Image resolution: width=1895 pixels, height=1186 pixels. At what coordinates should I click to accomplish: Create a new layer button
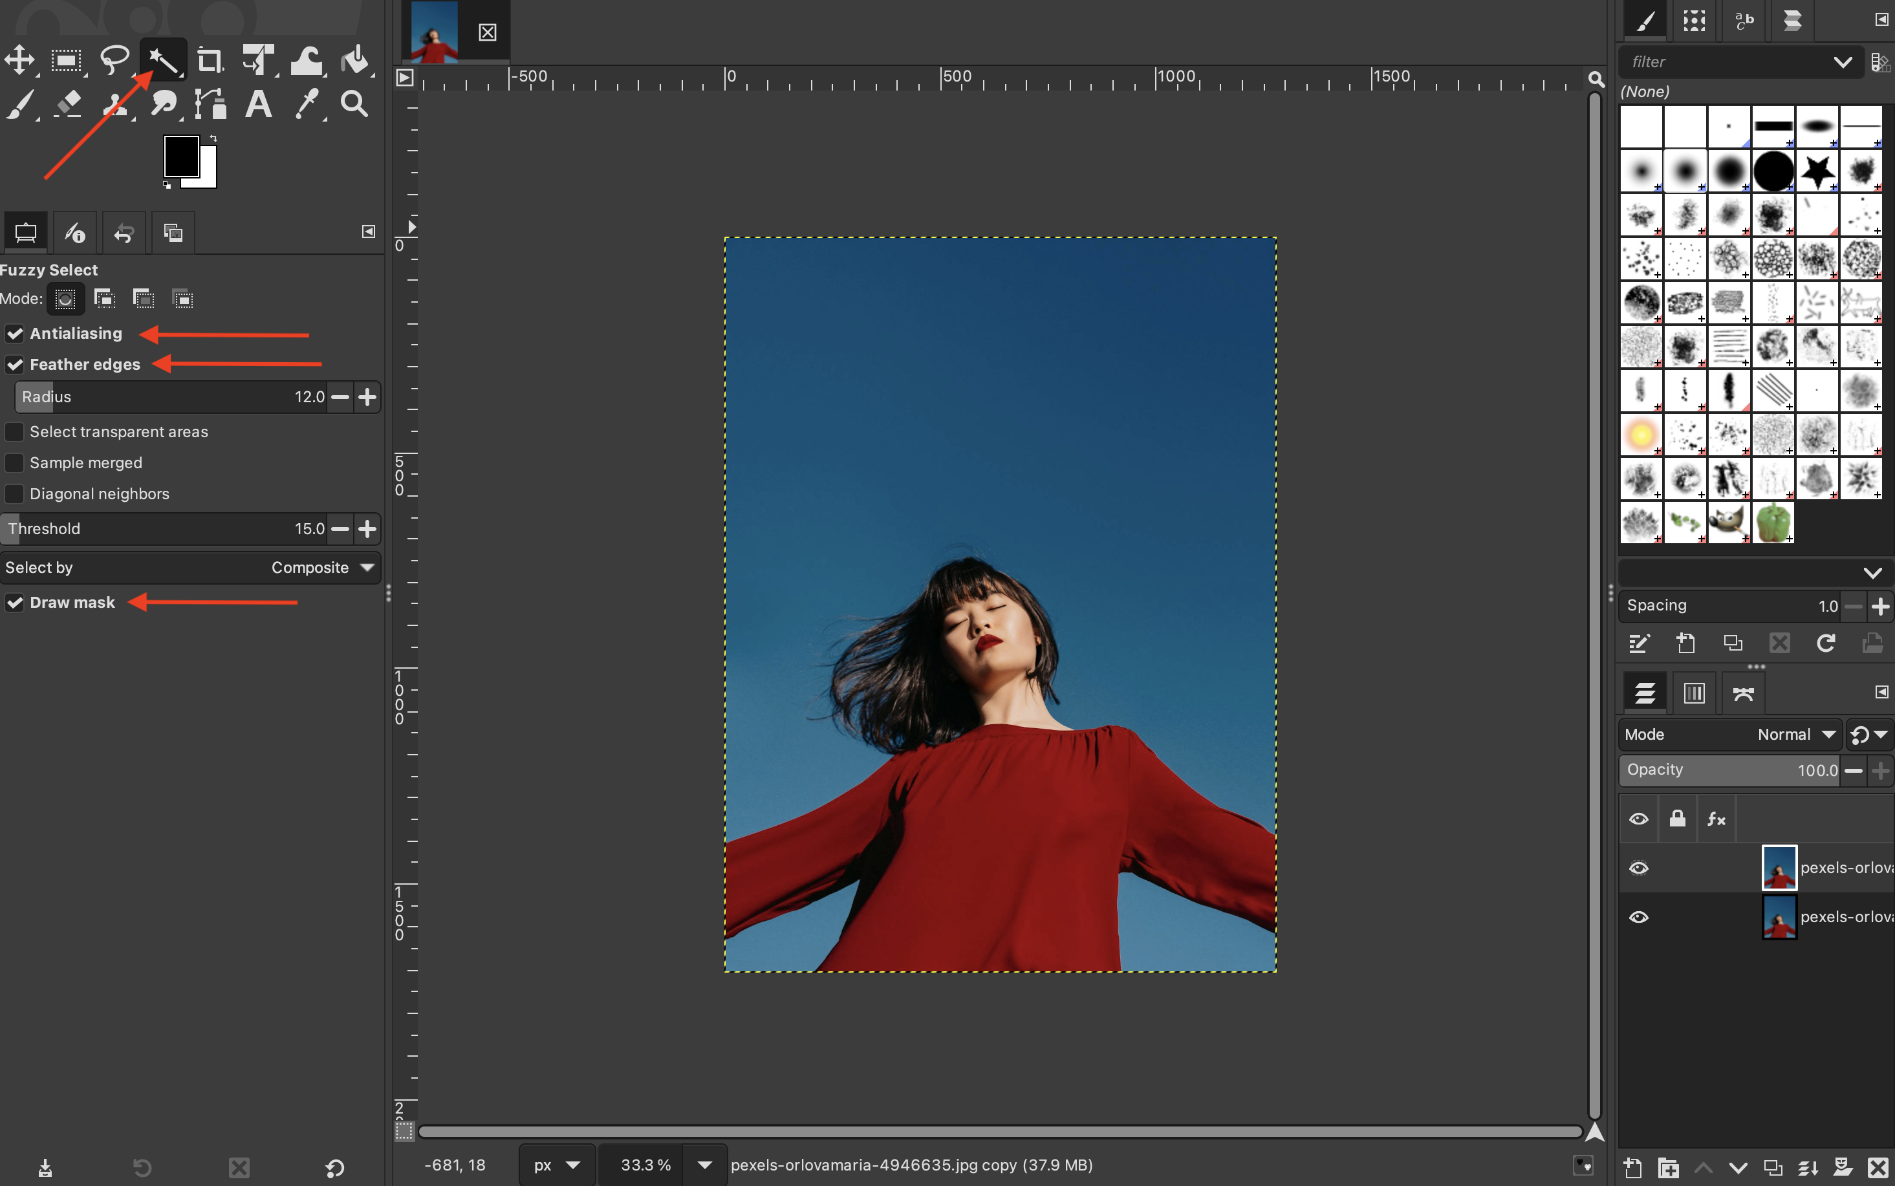(1632, 1167)
